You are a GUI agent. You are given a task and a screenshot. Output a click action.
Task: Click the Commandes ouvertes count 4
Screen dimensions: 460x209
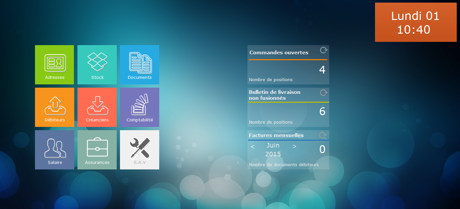[322, 70]
